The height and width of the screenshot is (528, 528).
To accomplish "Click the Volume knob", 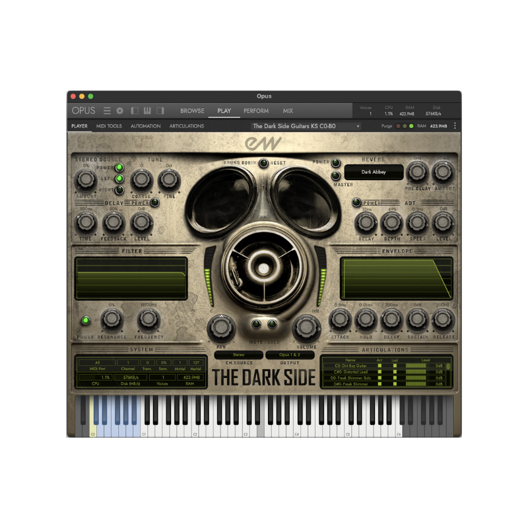I will coord(306,327).
